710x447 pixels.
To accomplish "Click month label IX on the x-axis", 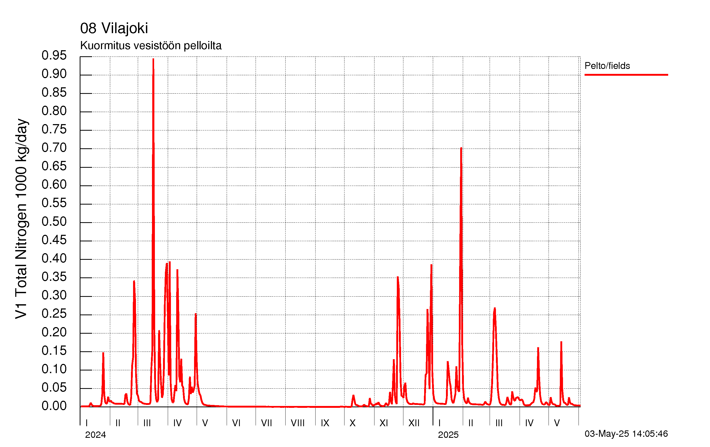I will pyautogui.click(x=325, y=423).
